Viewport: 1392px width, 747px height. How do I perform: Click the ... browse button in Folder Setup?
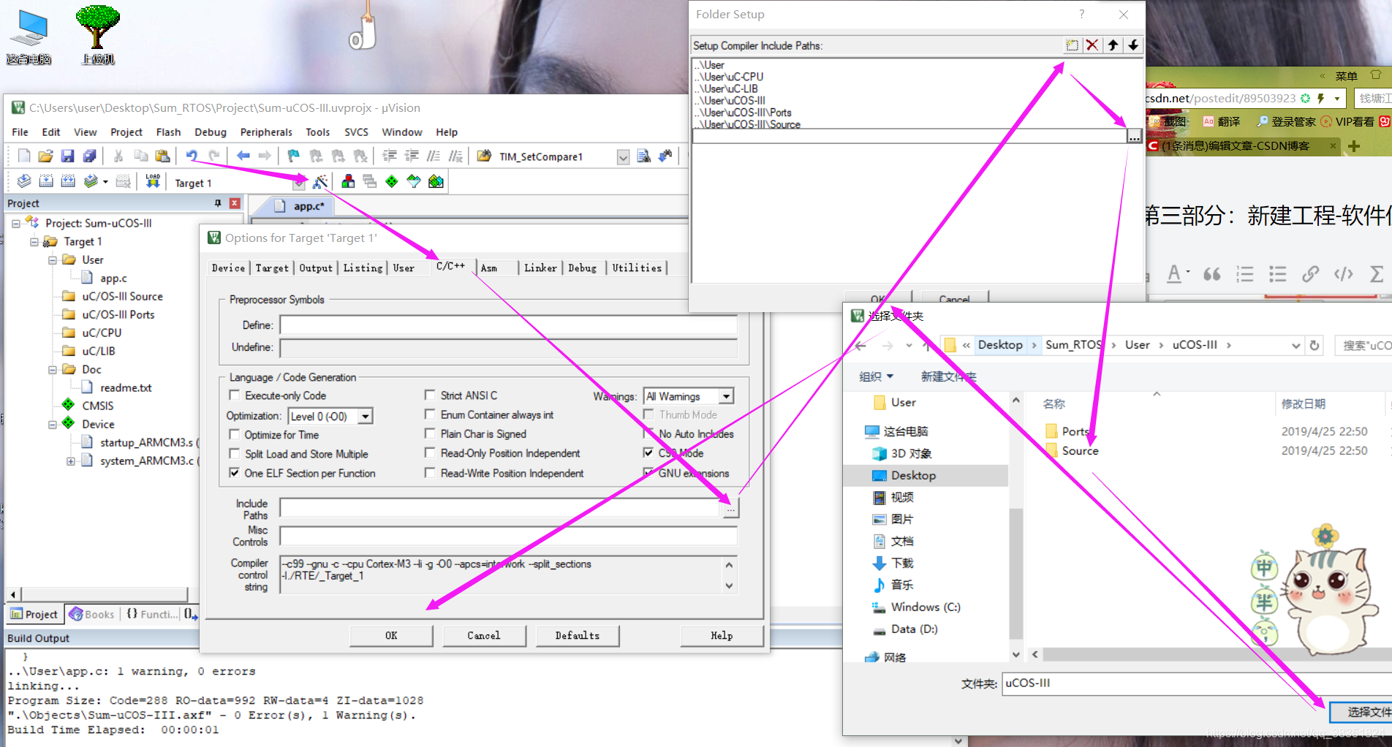point(1134,136)
